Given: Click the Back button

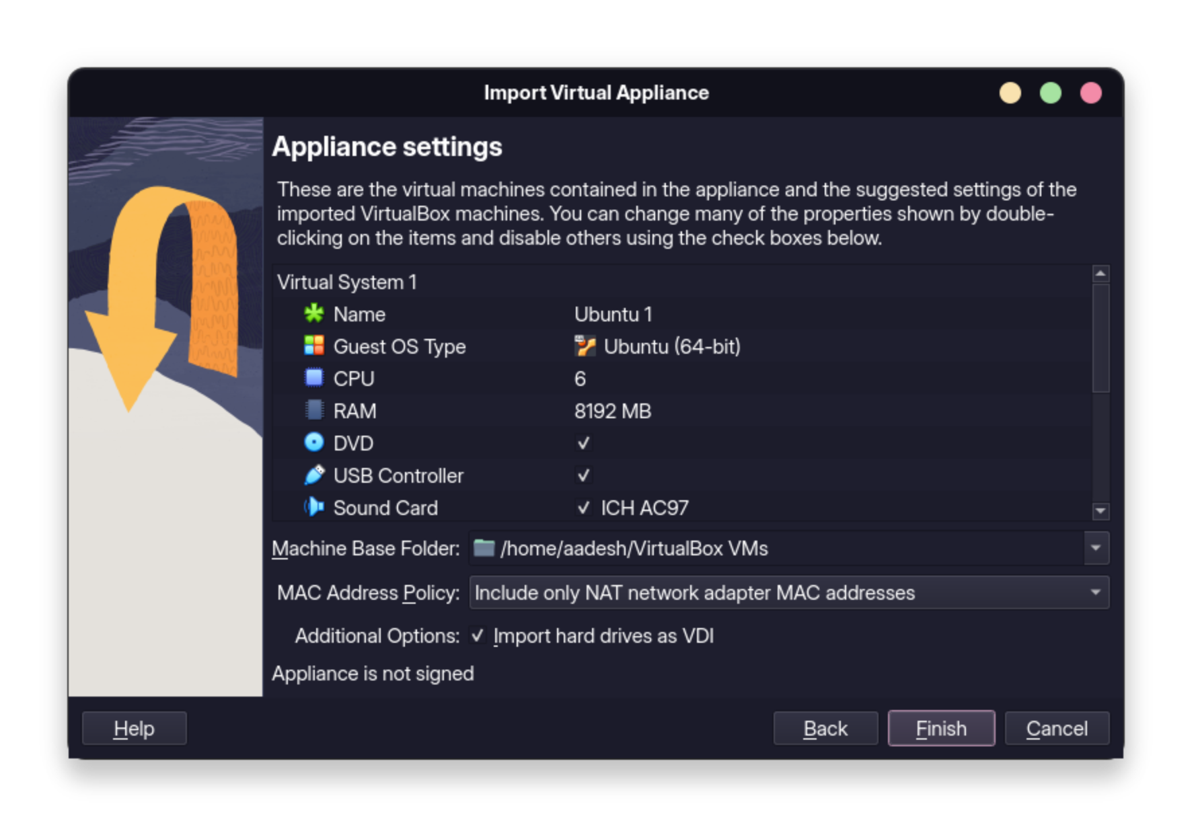Looking at the screenshot, I should click(x=825, y=727).
